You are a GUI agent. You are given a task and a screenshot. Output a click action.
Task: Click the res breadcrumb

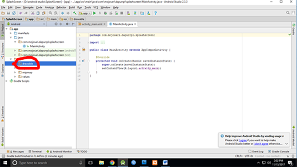[64, 19]
